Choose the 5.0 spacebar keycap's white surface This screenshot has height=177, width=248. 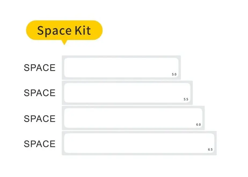pos(121,68)
